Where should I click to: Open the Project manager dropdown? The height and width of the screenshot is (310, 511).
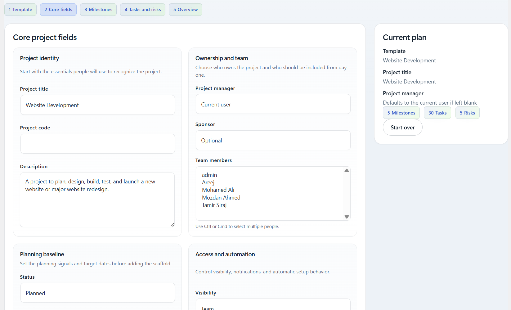click(273, 104)
